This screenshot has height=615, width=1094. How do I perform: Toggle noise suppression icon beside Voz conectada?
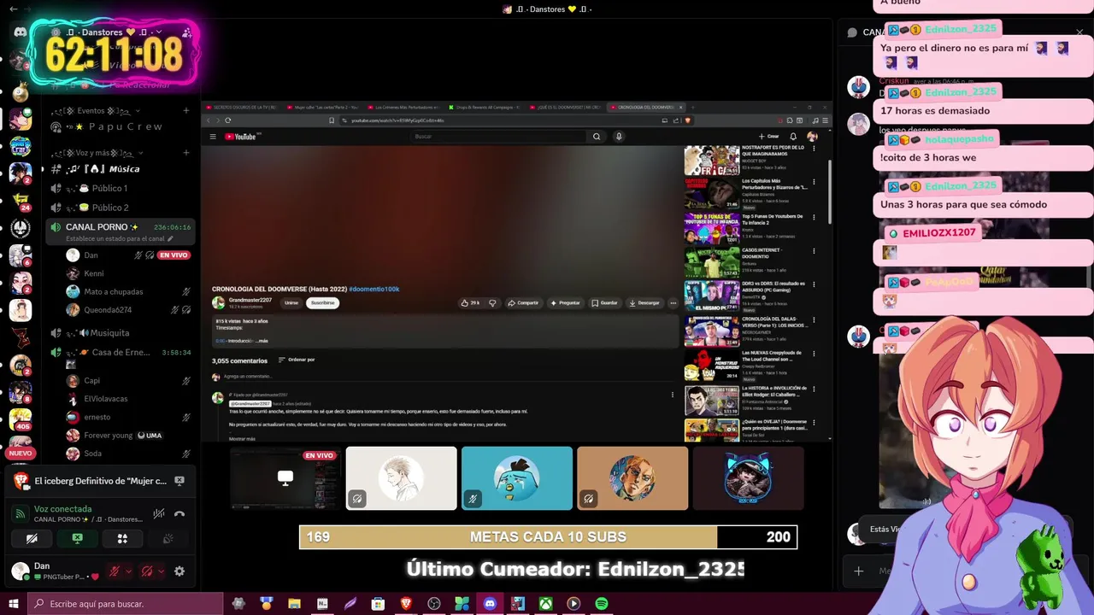(159, 513)
